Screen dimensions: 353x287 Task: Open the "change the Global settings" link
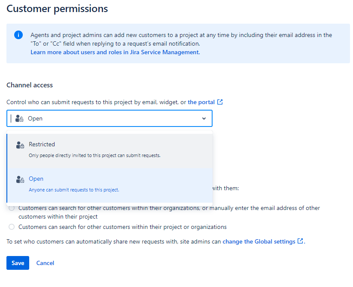pyautogui.click(x=260, y=241)
